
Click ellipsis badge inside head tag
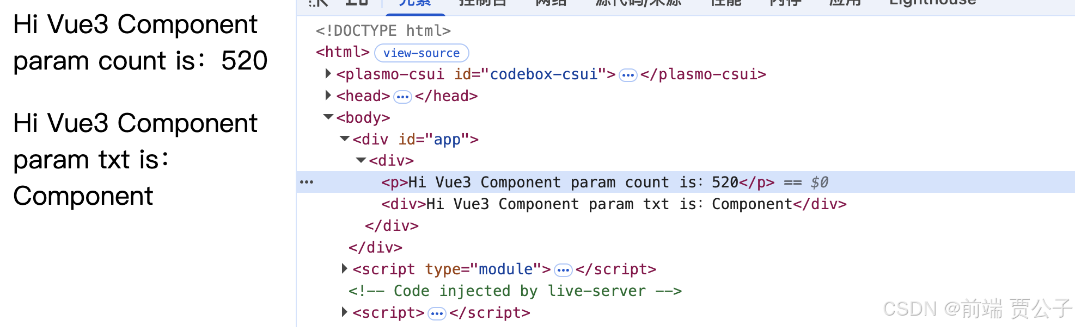click(x=402, y=97)
